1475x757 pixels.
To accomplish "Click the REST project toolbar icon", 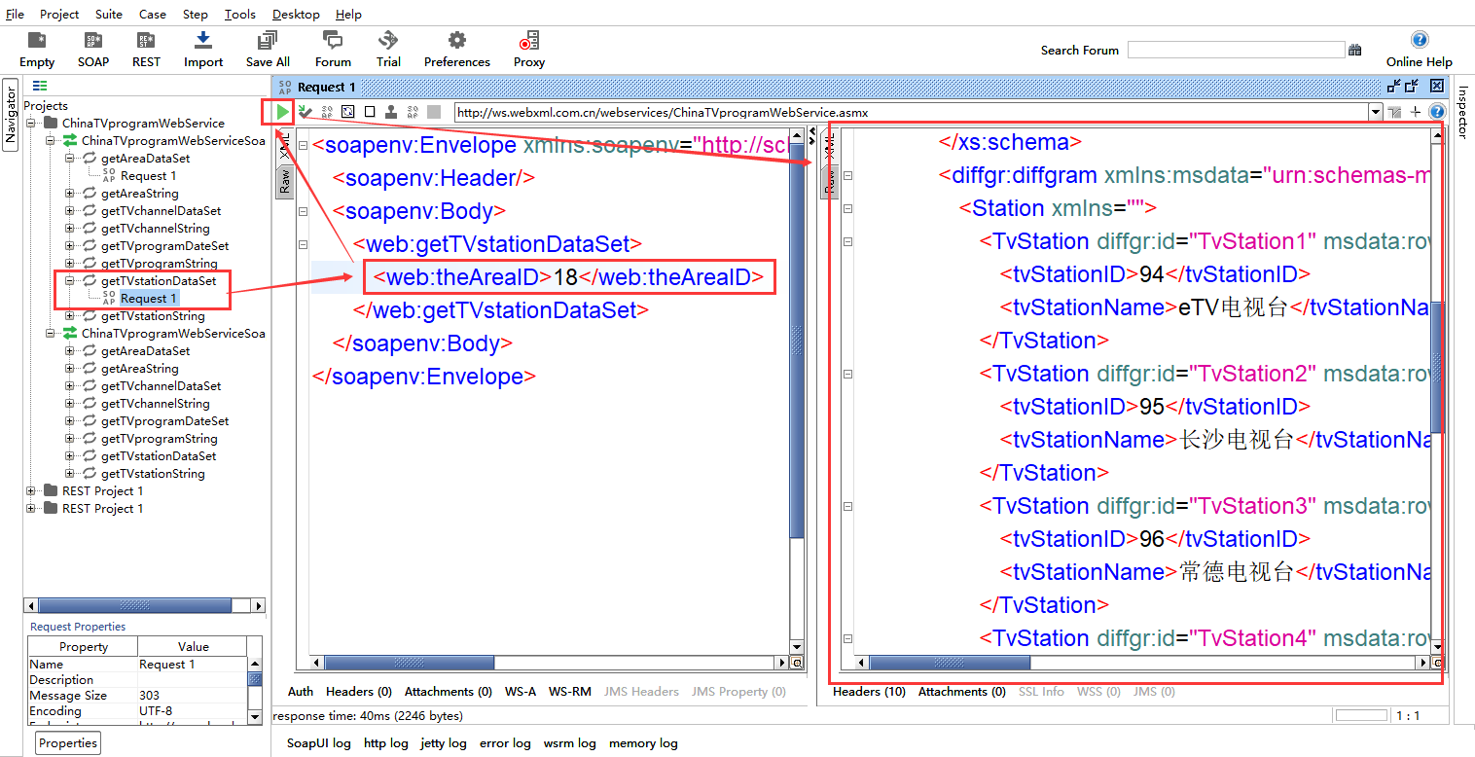I will coord(146,40).
